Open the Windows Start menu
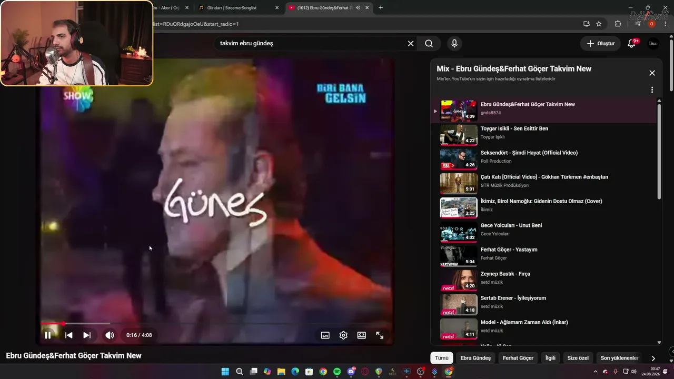This screenshot has height=379, width=674. pyautogui.click(x=225, y=372)
